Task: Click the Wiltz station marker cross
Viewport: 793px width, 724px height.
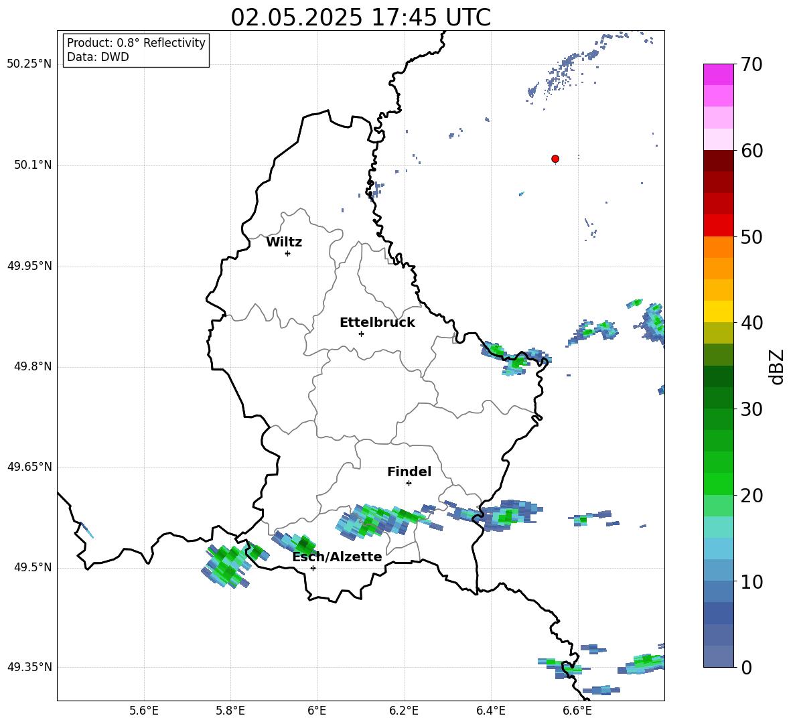Action: [287, 253]
